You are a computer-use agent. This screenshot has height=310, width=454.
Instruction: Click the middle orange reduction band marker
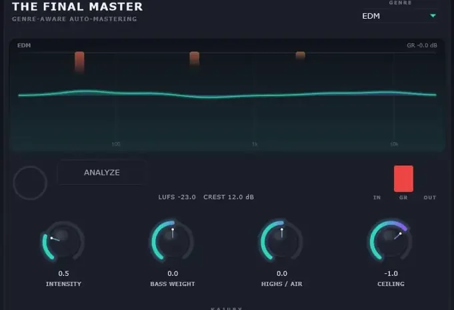[x=194, y=59]
